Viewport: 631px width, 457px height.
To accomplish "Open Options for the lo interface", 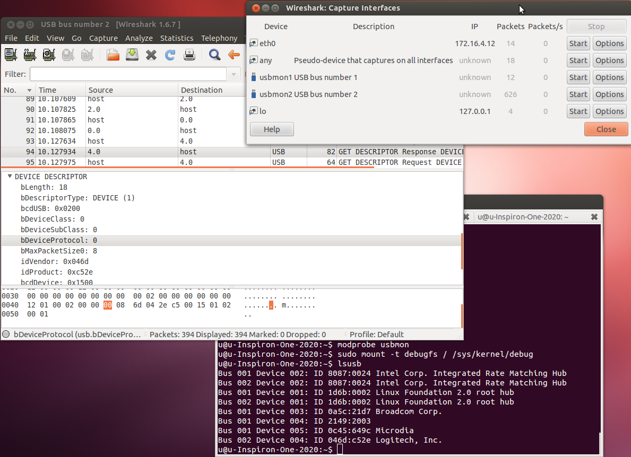I will [609, 111].
